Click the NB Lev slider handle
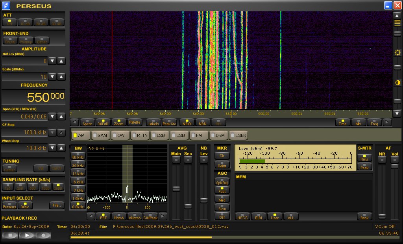The height and width of the screenshot is (244, 403). 204,200
